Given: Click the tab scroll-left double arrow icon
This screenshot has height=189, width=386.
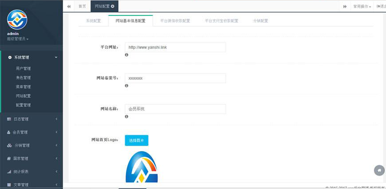Looking at the screenshot, I should point(69,7).
